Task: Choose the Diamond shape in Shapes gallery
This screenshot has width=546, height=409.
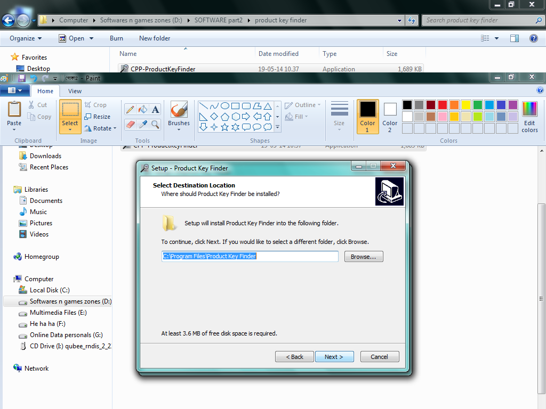Action: (214, 117)
